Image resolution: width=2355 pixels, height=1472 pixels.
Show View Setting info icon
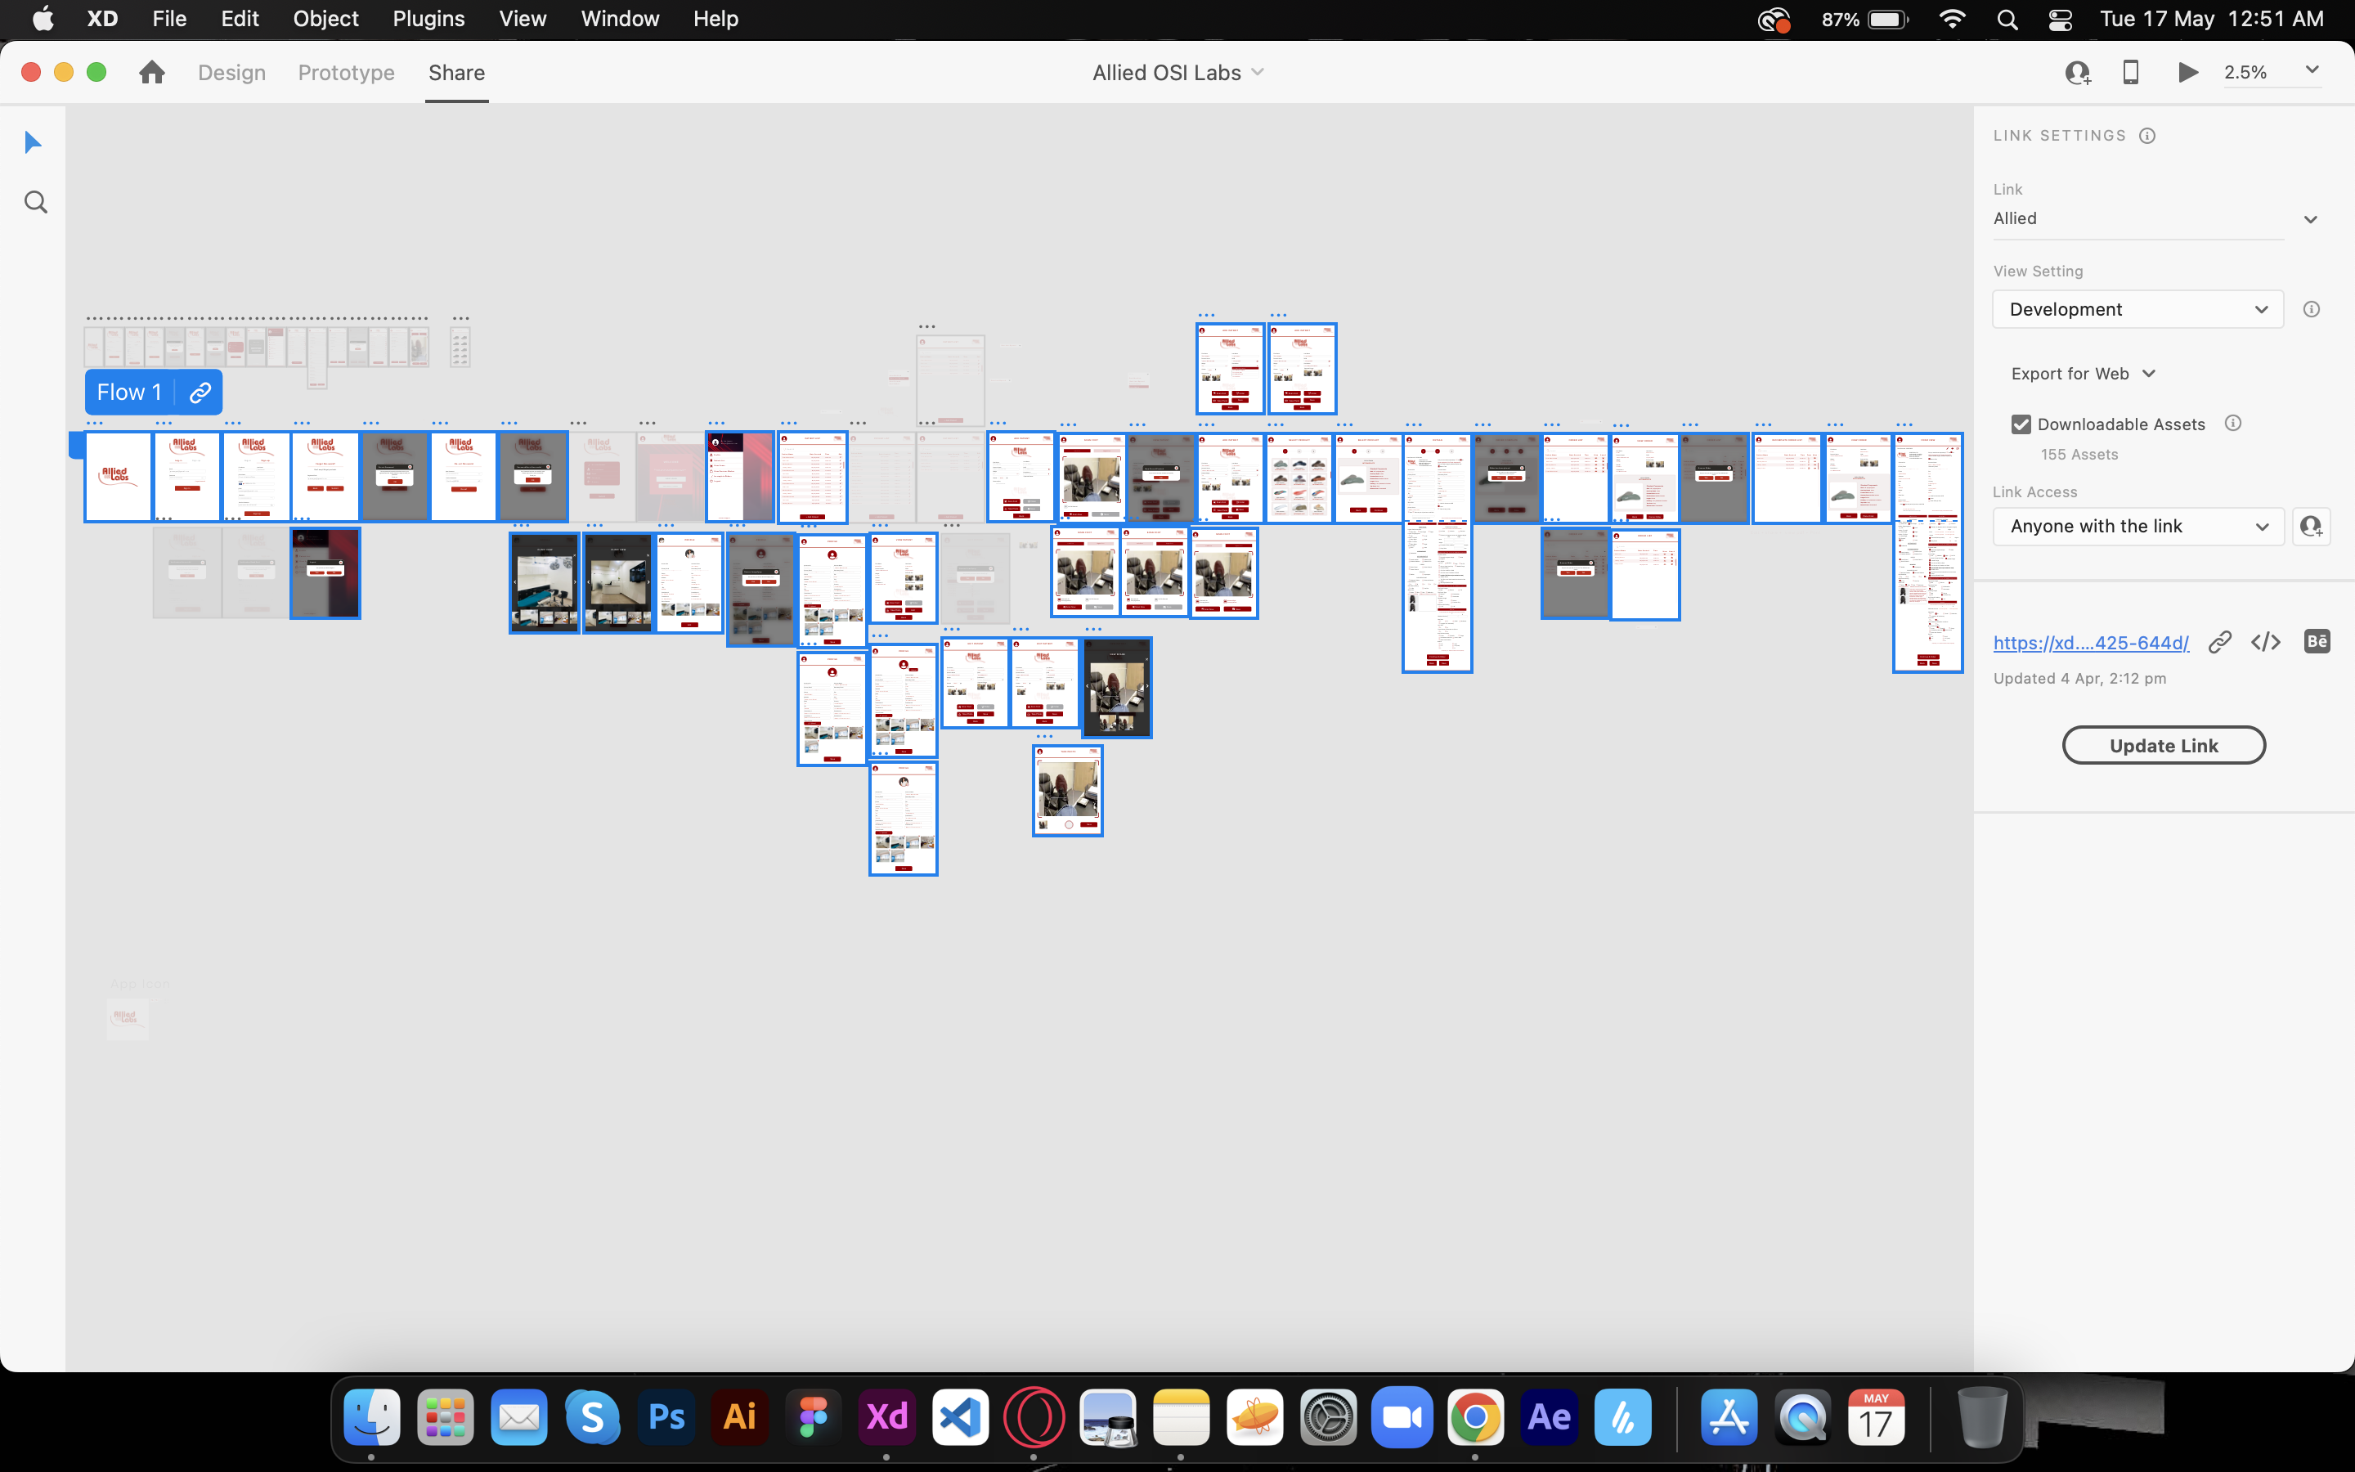click(2311, 310)
